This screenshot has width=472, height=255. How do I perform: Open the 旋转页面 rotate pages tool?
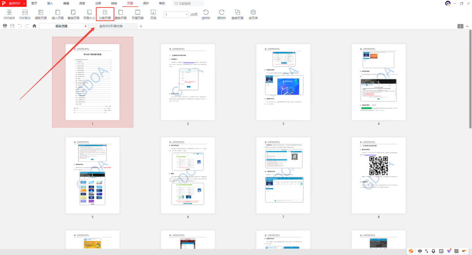coord(237,15)
